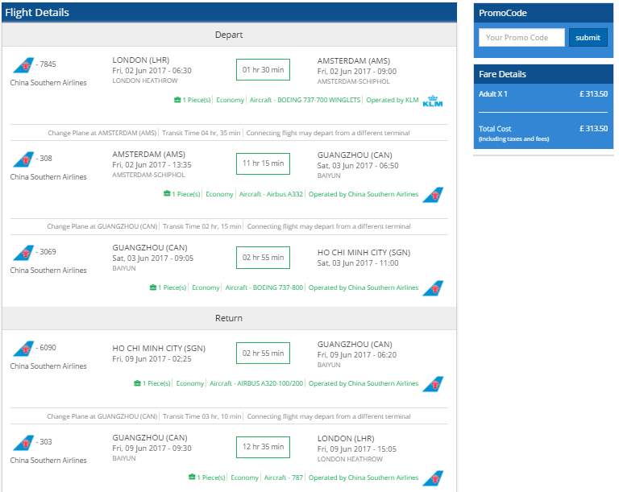619x492 pixels.
Task: Click 'Aircraft - Airbus A332' text
Action: pos(271,194)
